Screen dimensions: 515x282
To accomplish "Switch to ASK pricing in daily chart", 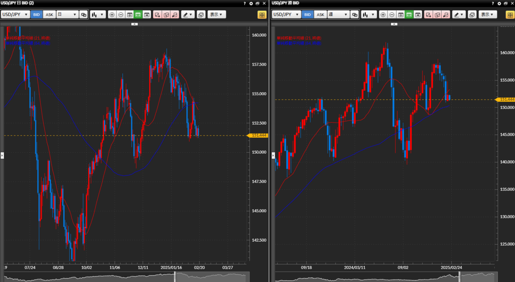I will click(49, 15).
